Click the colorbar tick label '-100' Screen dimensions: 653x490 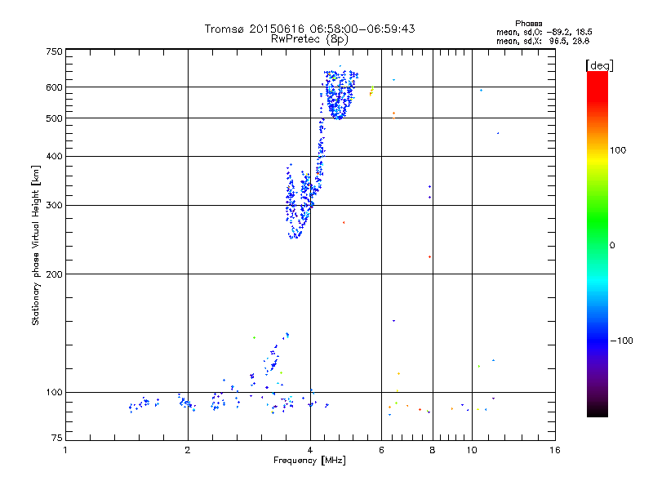pos(621,341)
